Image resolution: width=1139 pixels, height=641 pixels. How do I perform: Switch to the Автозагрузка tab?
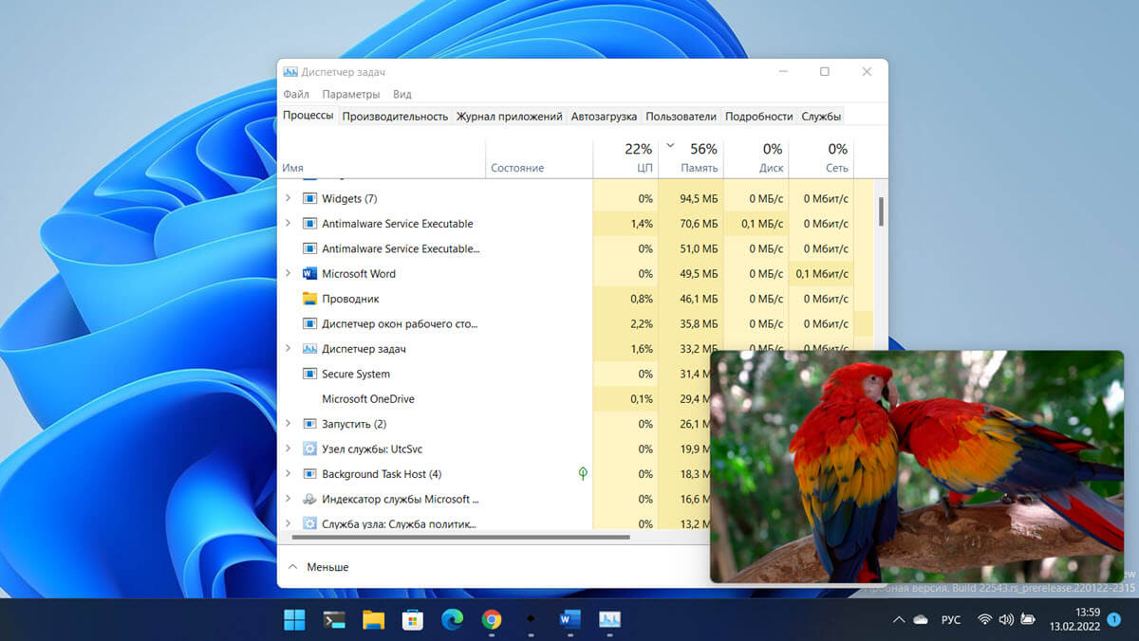coord(604,117)
